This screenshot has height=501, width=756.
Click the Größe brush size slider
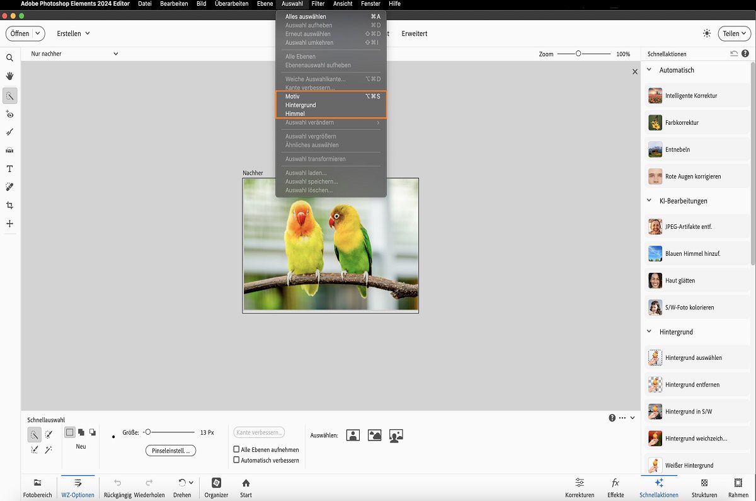point(148,432)
